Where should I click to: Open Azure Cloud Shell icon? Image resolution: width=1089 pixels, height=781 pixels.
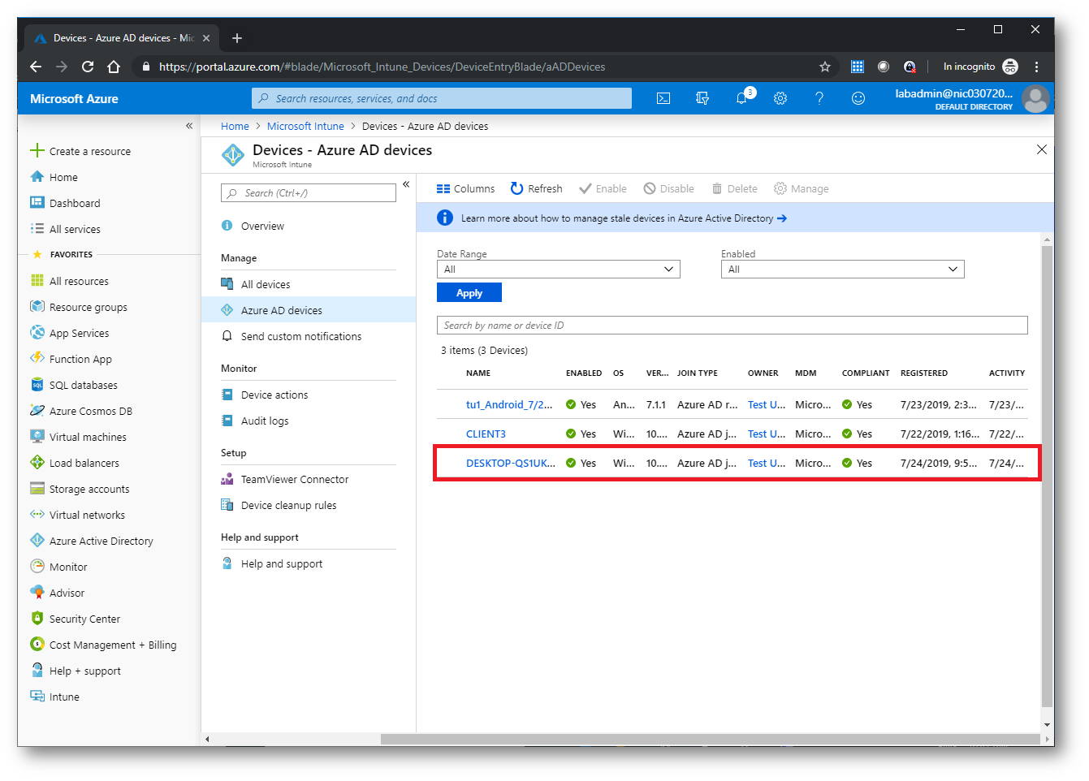pos(663,98)
